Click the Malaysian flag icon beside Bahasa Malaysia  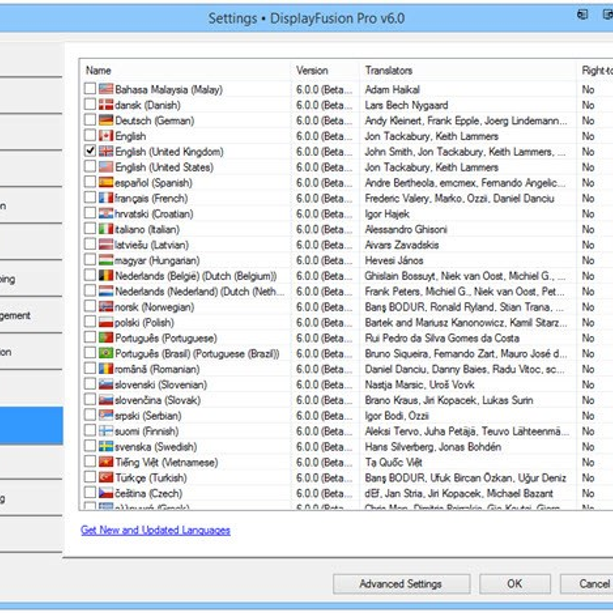pos(106,89)
